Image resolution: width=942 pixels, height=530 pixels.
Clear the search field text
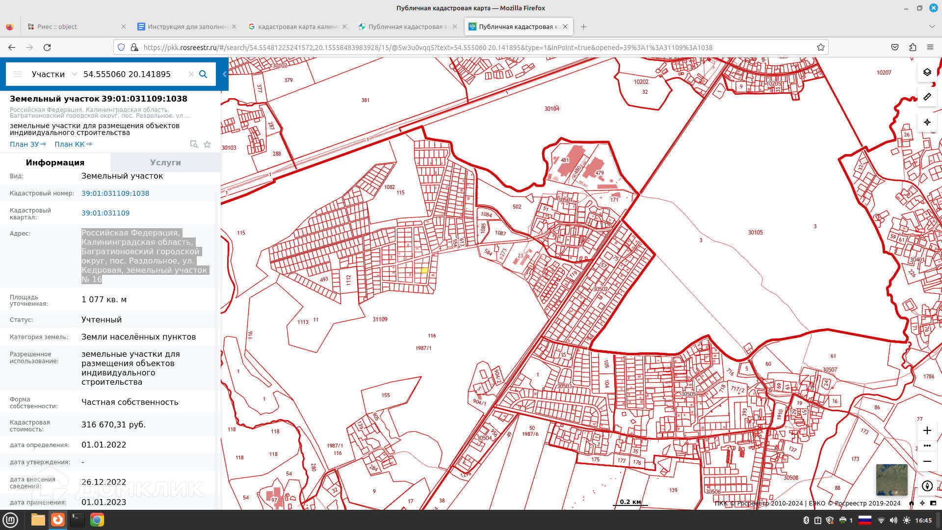click(x=191, y=74)
